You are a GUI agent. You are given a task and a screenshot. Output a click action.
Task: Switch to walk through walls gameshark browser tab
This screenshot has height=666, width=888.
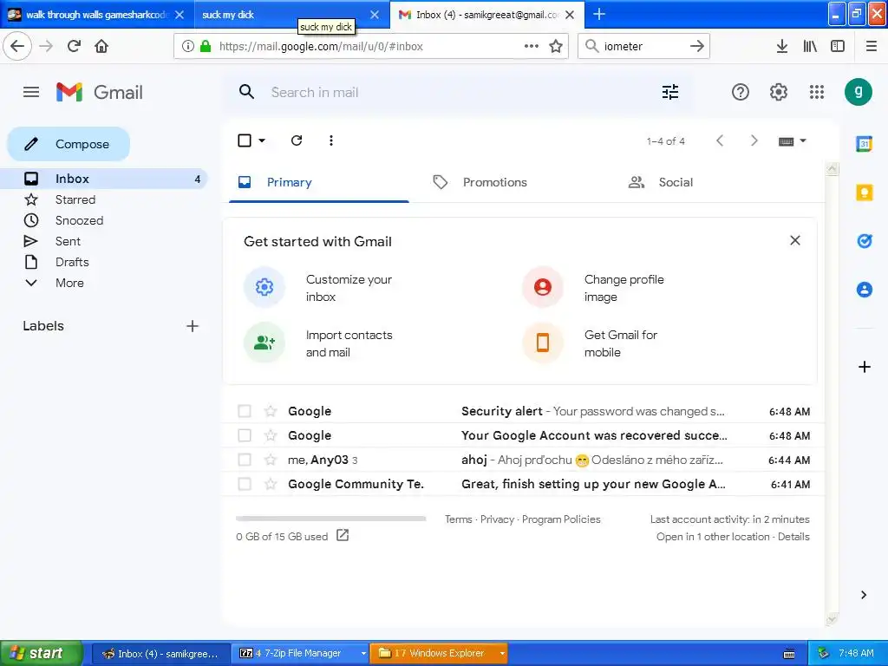(96, 15)
